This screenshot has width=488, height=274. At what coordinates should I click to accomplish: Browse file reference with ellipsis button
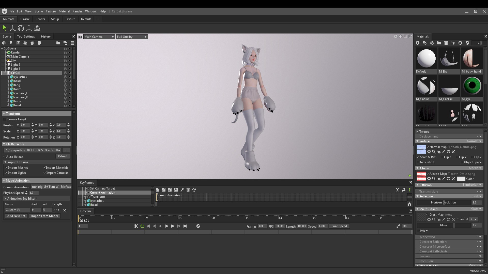[66, 150]
